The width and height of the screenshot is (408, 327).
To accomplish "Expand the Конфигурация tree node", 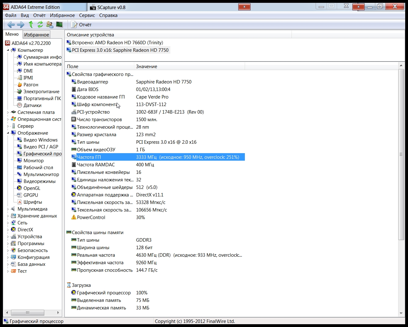I will pyautogui.click(x=8, y=257).
